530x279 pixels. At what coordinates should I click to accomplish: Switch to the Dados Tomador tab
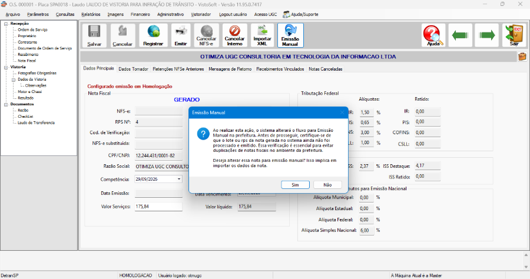click(133, 69)
